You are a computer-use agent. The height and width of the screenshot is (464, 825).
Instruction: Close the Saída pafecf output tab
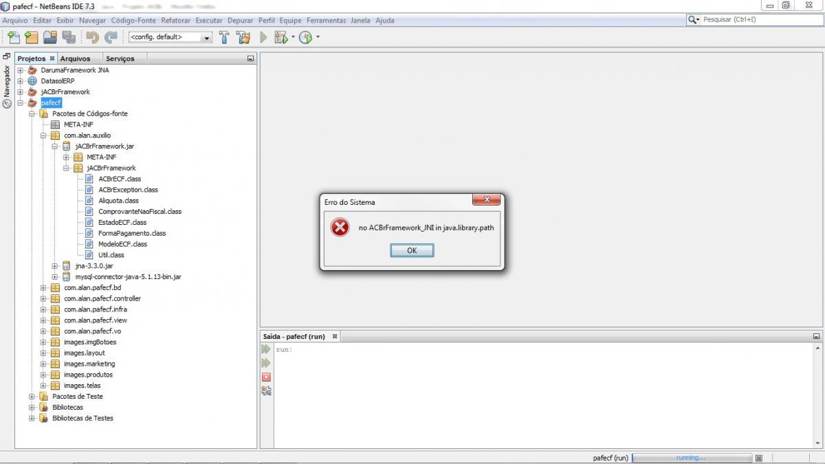tap(335, 336)
